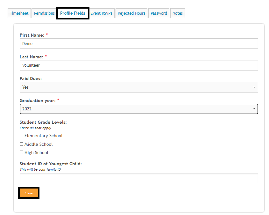Open the Timesheet tab
The width and height of the screenshot is (269, 215).
pyautogui.click(x=19, y=13)
